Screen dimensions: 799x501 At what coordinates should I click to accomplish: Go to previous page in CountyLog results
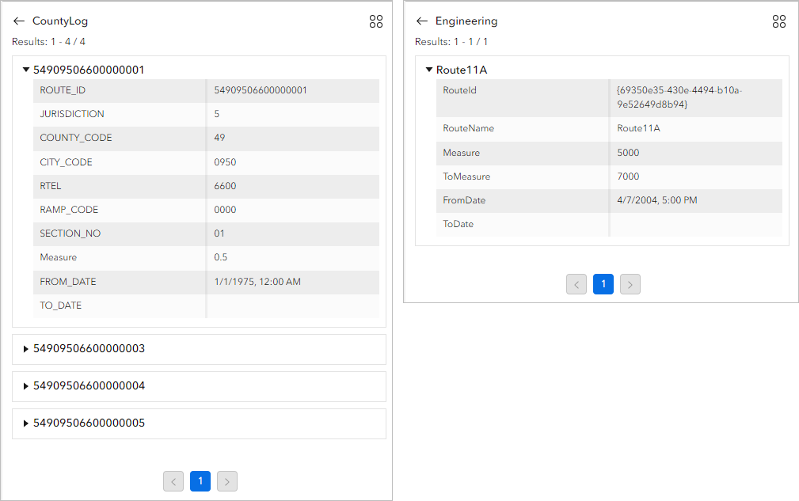click(x=174, y=481)
